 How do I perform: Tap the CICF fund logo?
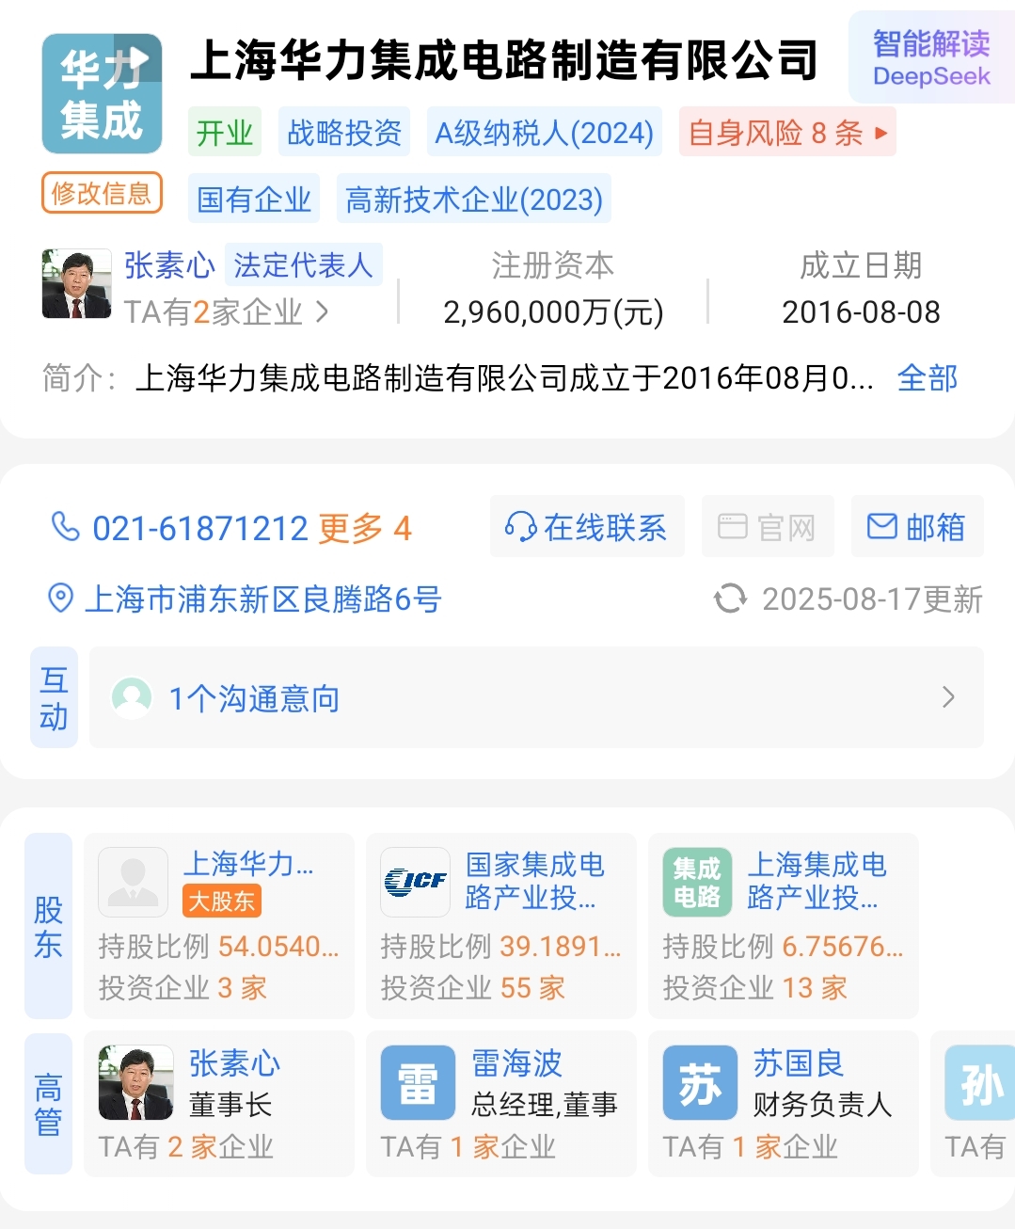pos(415,882)
